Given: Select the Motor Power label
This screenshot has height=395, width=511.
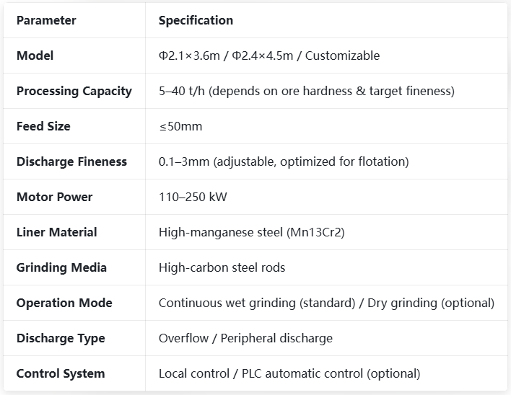Looking at the screenshot, I should click(x=54, y=197).
